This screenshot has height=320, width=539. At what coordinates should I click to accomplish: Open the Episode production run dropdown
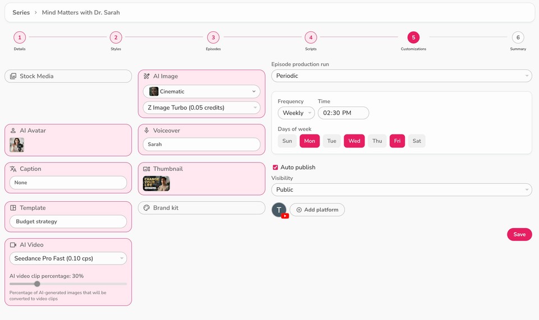click(x=401, y=76)
